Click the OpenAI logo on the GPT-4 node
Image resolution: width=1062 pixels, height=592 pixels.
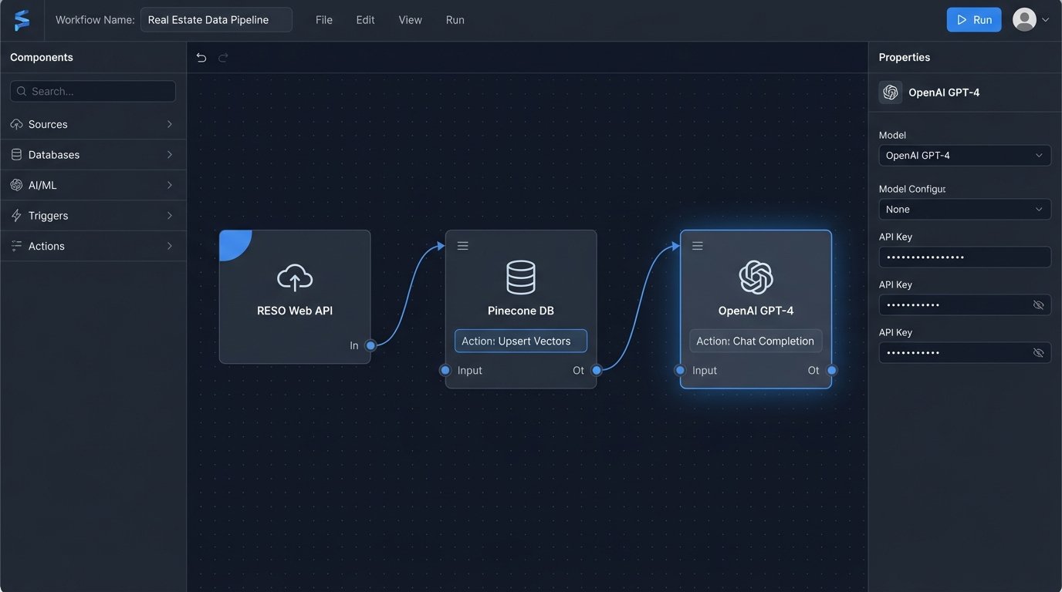[x=756, y=277]
